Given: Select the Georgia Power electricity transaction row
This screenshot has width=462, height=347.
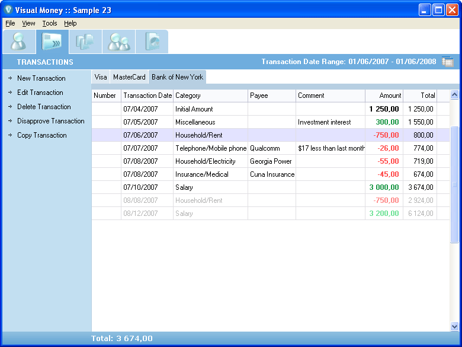Looking at the screenshot, I should point(270,161).
